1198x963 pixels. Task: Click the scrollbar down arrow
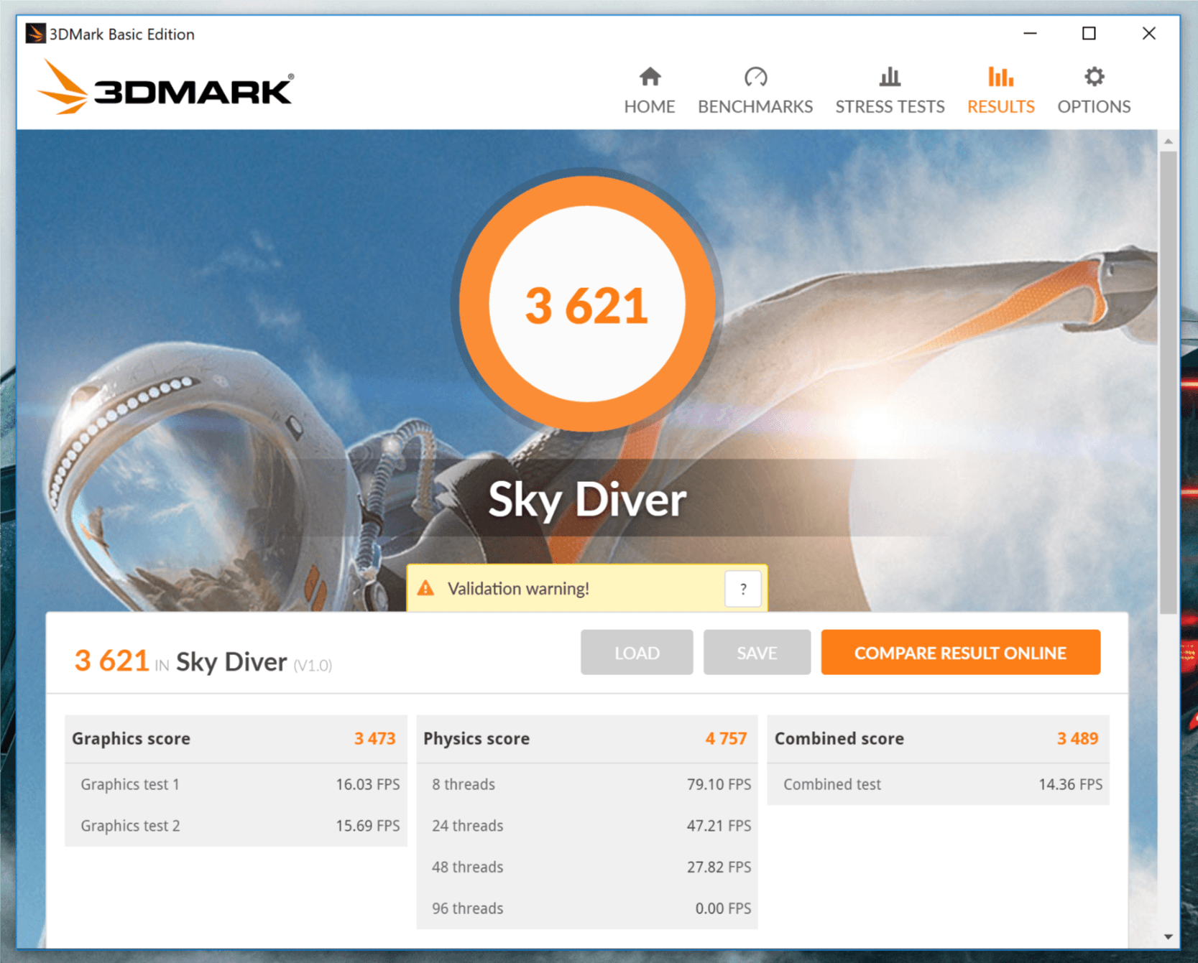pos(1169,936)
